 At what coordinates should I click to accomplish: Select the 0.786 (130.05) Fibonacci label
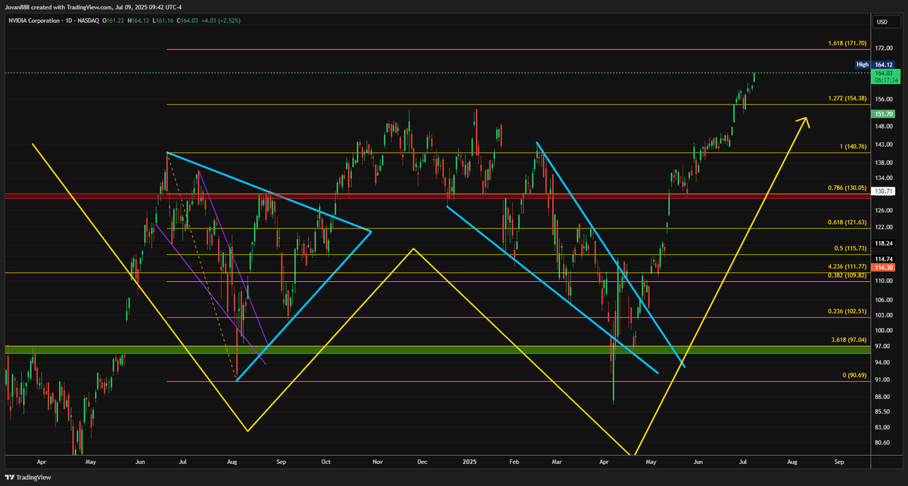point(846,187)
